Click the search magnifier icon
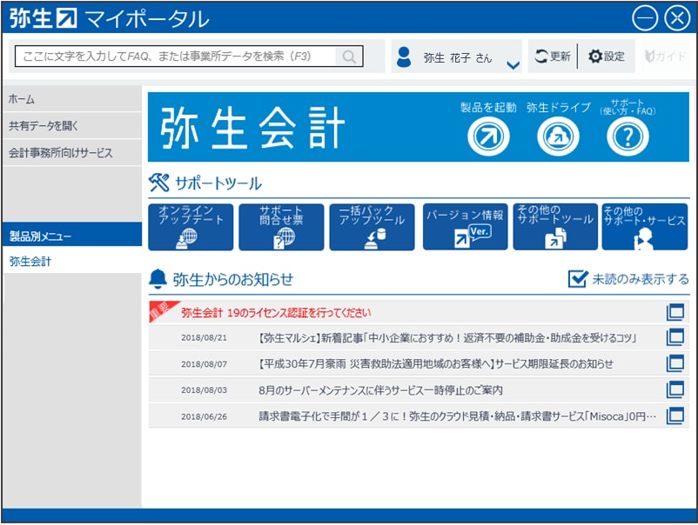Screen dimensions: 698x525 tap(348, 55)
